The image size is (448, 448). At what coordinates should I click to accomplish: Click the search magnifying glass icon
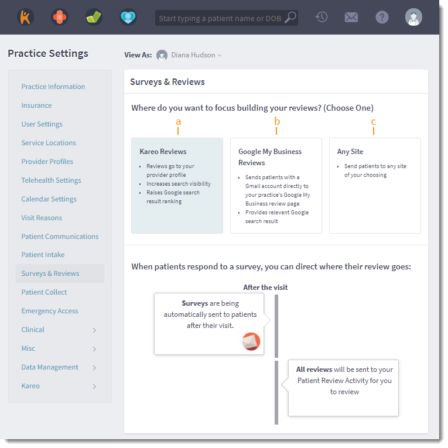(290, 18)
